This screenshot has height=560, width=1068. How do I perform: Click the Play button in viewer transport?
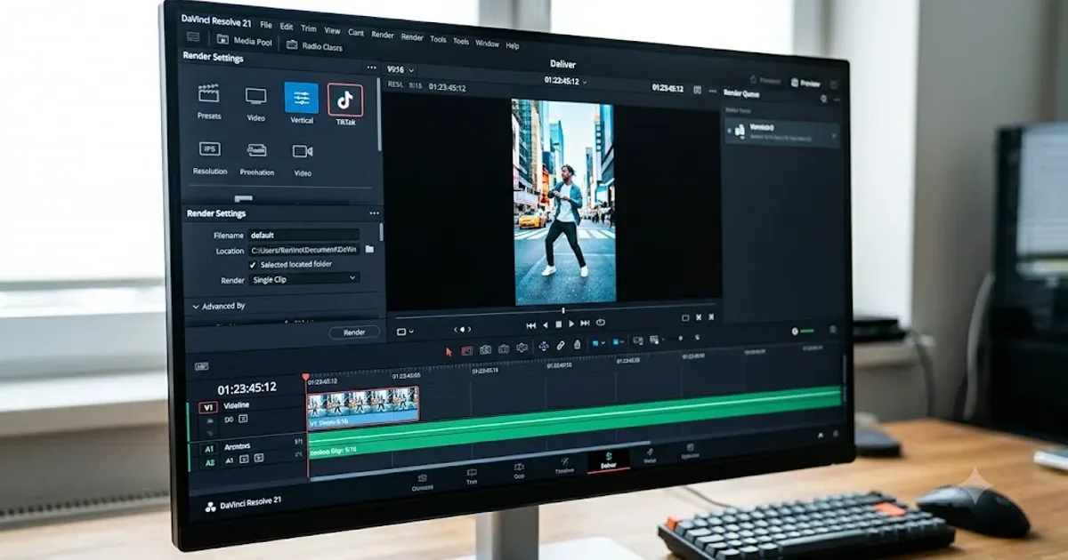tap(572, 324)
